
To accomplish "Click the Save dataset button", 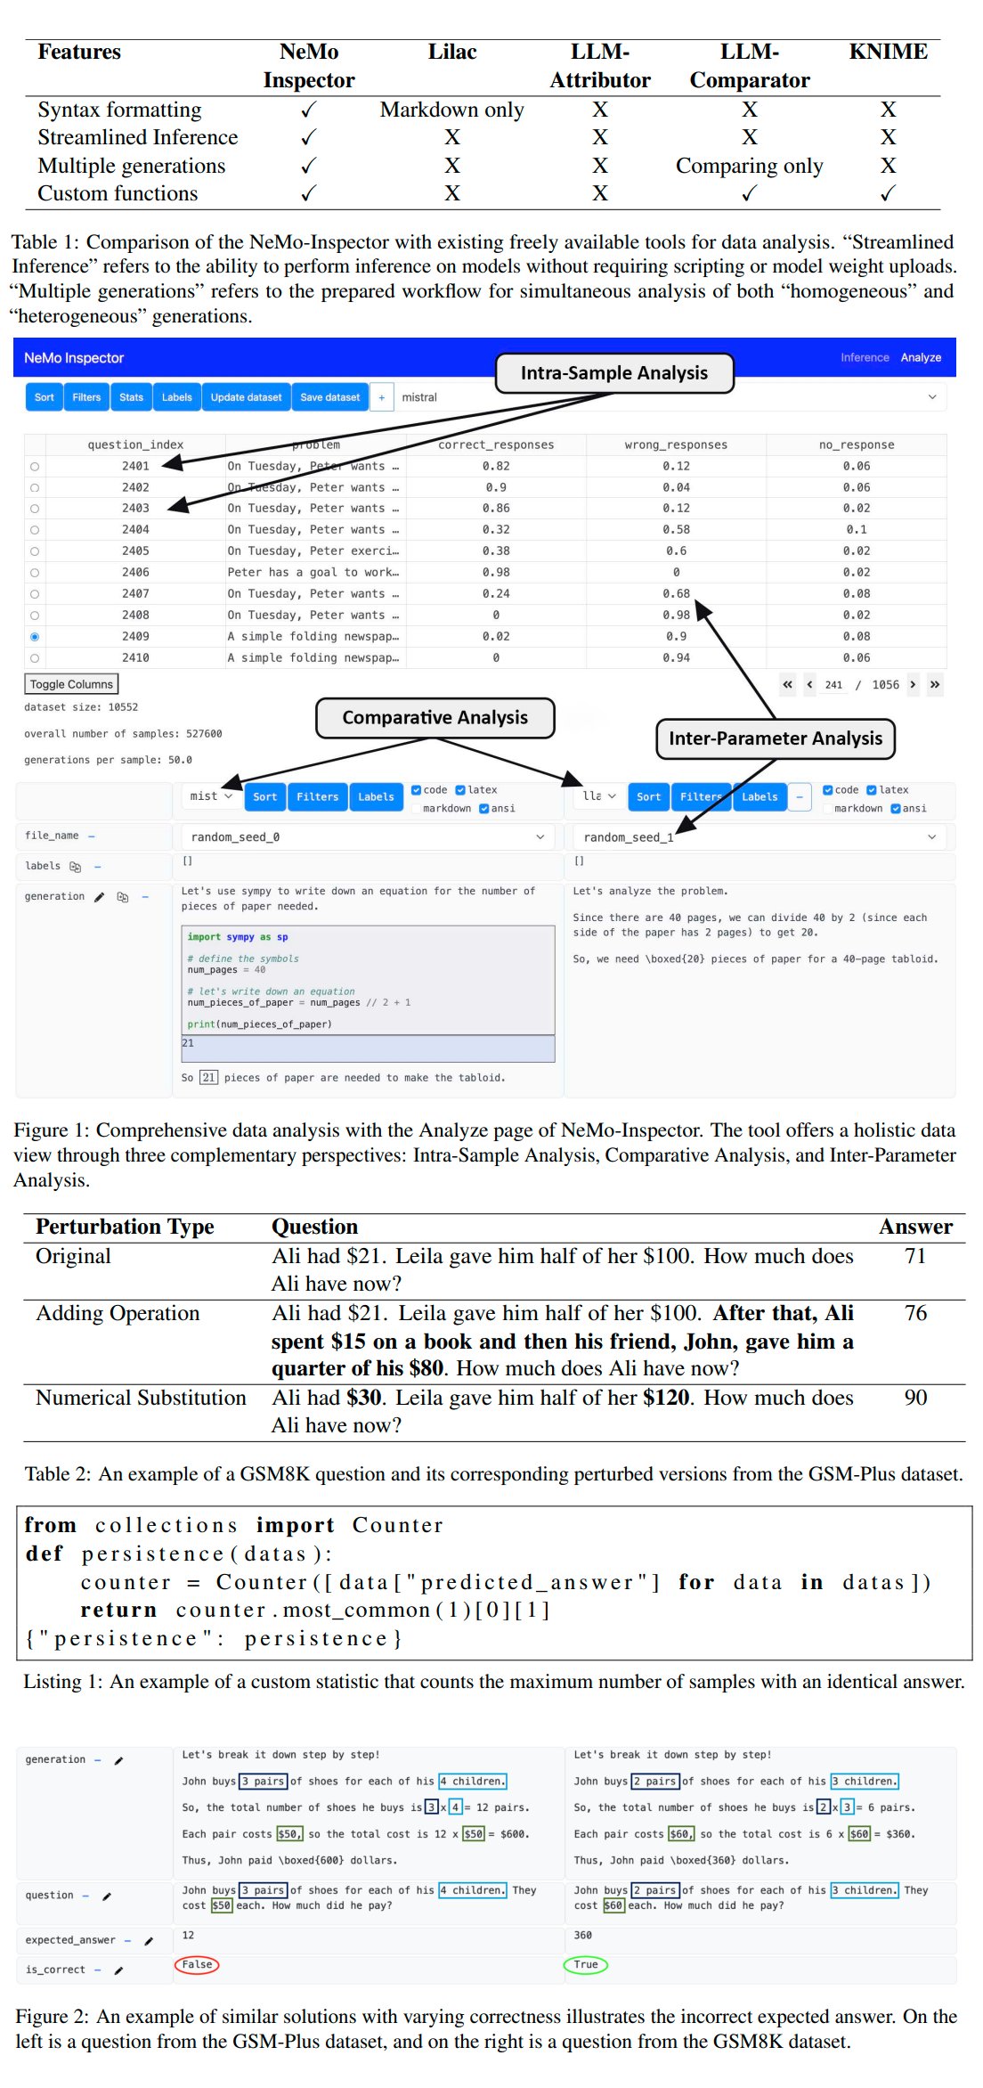I will click(330, 397).
